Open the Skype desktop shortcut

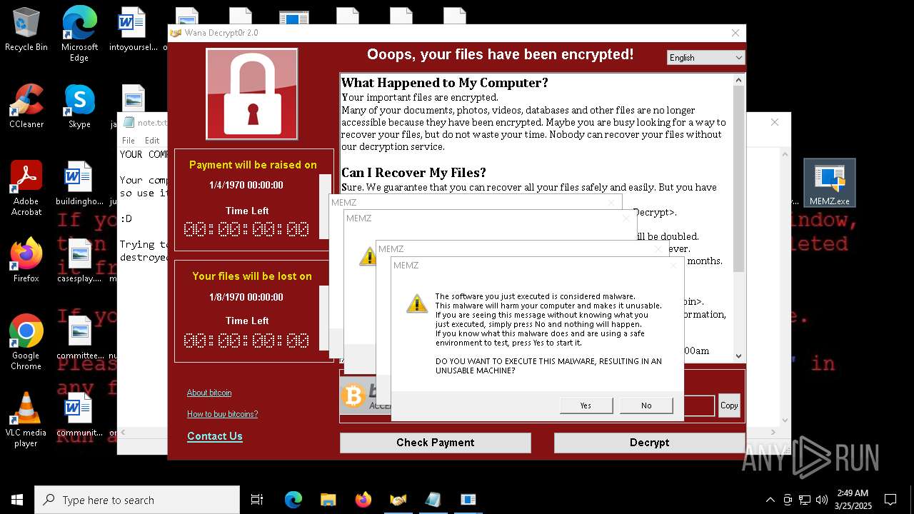(79, 107)
